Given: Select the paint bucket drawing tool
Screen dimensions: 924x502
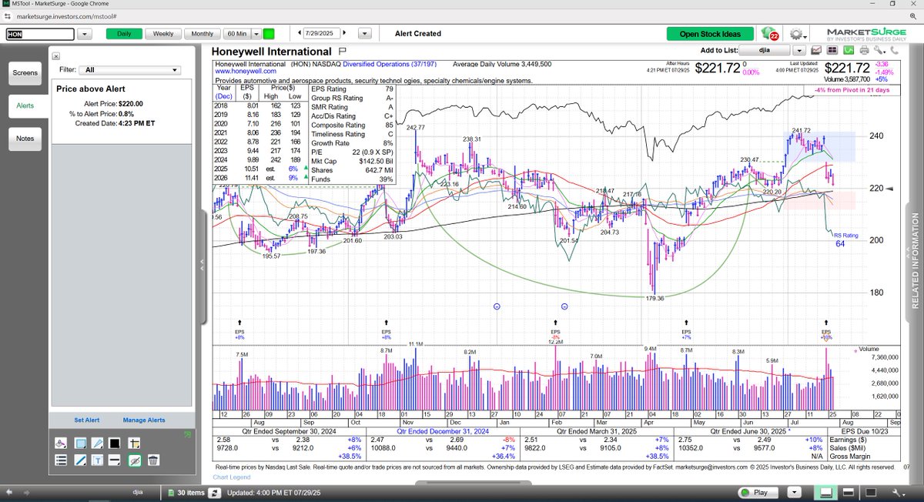Looking at the screenshot, I should click(62, 443).
